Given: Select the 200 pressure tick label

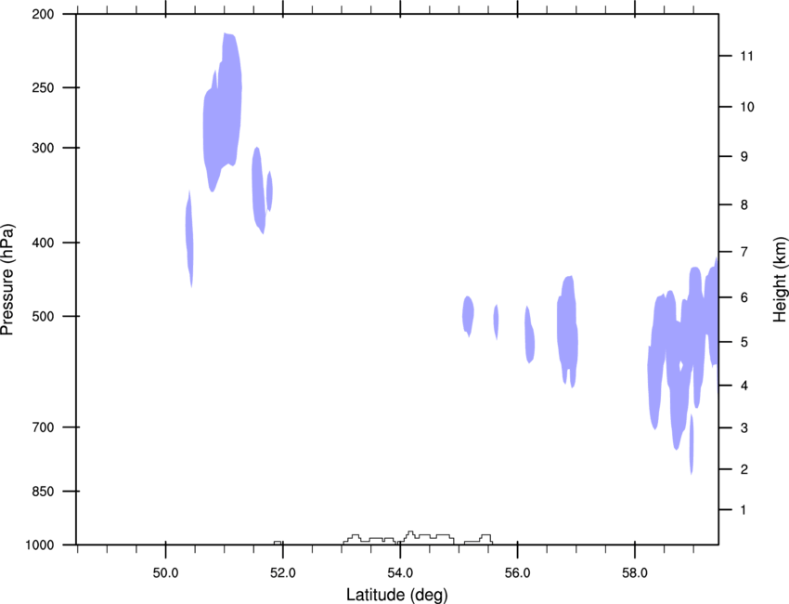Looking at the screenshot, I should [x=43, y=14].
